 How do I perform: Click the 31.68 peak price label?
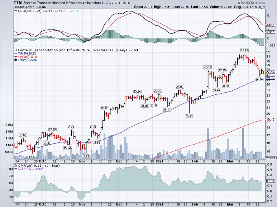tap(244, 51)
